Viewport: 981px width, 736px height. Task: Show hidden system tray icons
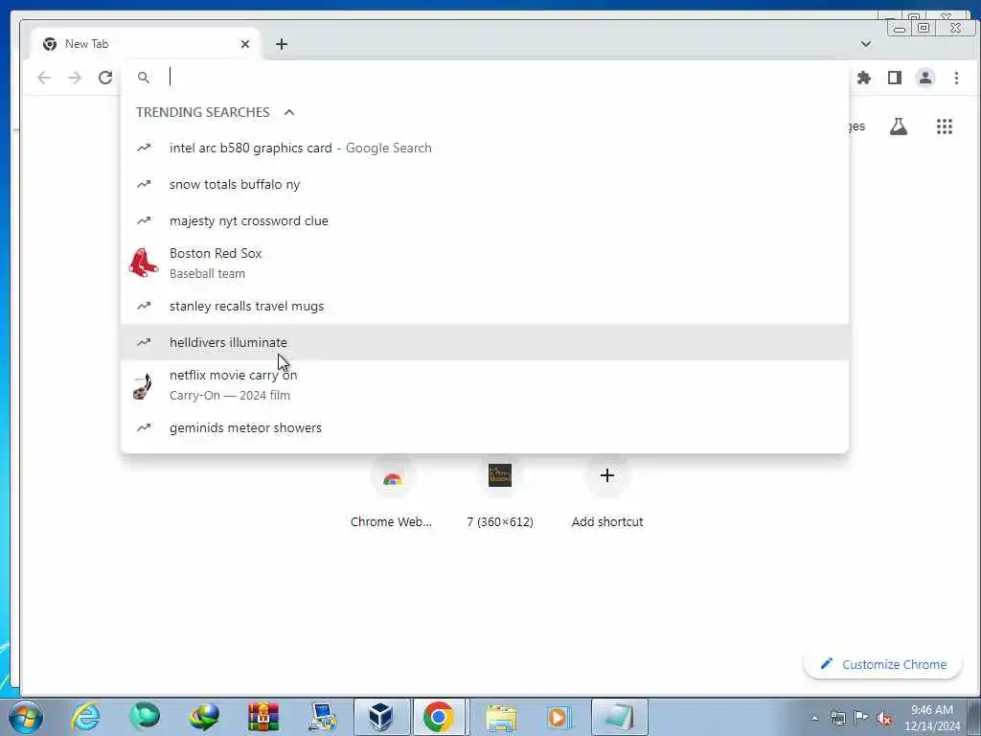click(814, 719)
